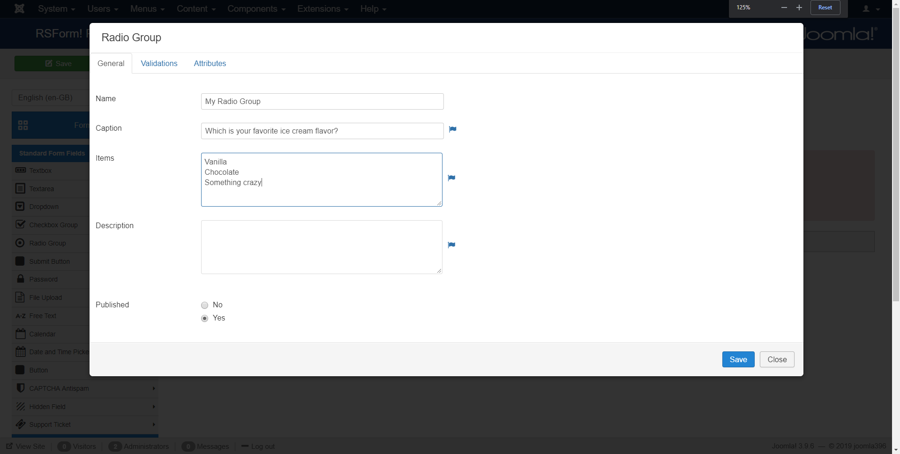
Task: Switch to the Validations tab
Action: tap(159, 64)
